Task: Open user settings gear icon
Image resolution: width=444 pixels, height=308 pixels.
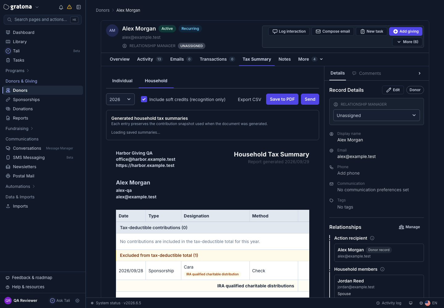Action: point(77,301)
